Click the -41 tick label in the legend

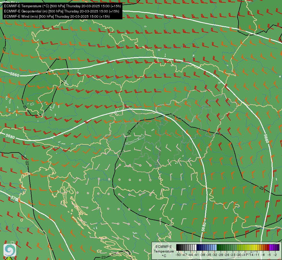tap(196, 255)
